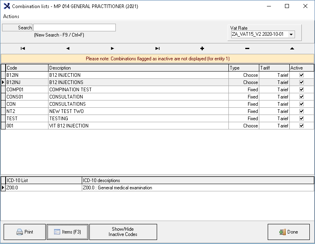Screen dimensions: 315x244
Task: Go to next record arrow
Action: 113,48
